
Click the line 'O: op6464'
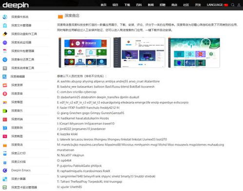(x=64, y=160)
